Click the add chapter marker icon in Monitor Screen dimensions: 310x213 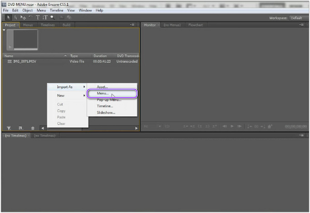[270, 126]
